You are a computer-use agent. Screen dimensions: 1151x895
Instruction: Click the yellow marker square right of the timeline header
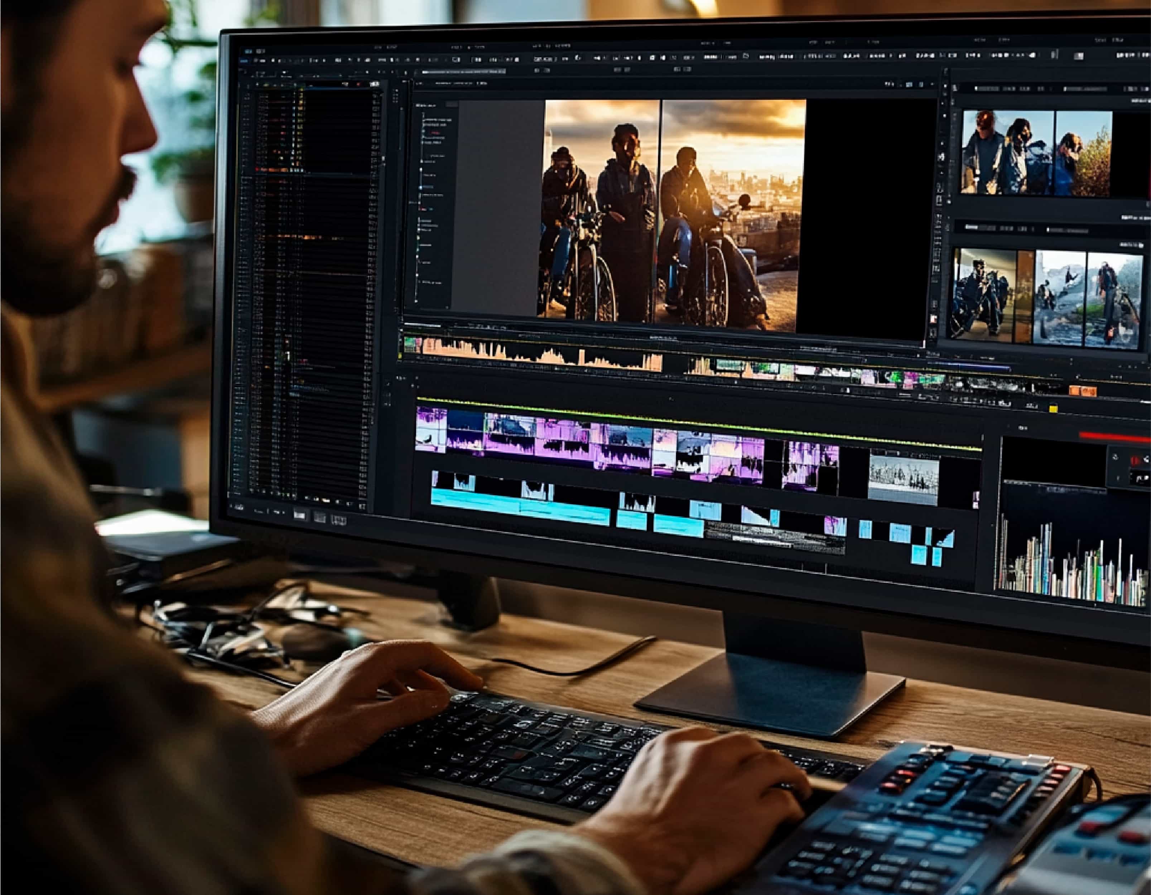tap(1053, 409)
